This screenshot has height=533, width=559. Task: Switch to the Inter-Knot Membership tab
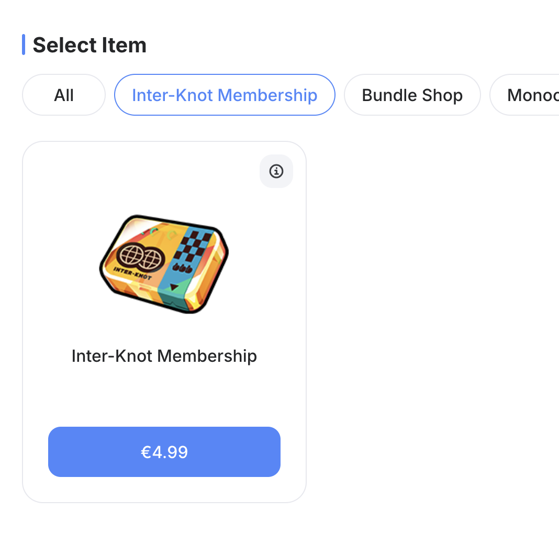(225, 95)
